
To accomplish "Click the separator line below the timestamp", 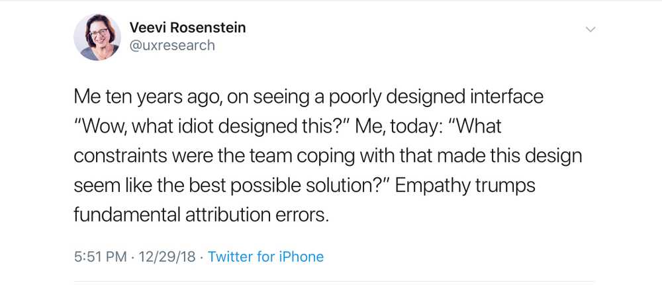I will click(331, 282).
